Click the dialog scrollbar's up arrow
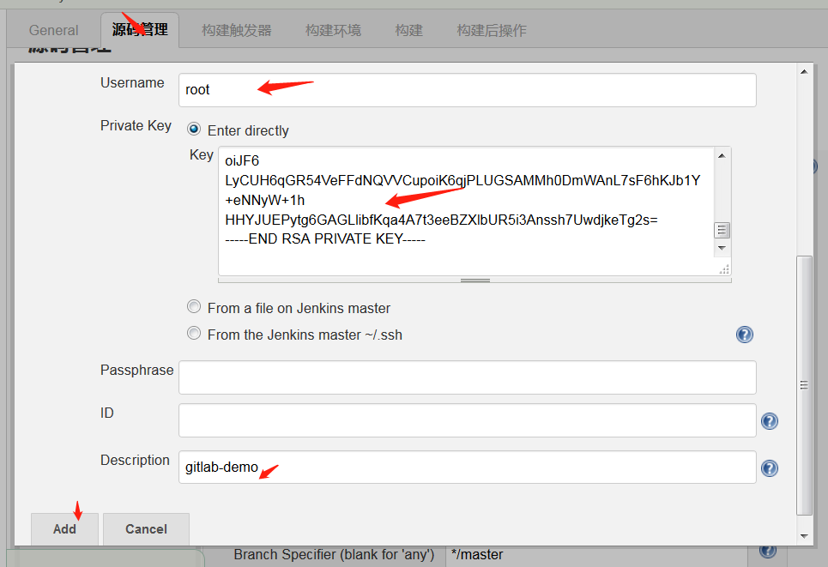828x567 pixels. (x=804, y=71)
